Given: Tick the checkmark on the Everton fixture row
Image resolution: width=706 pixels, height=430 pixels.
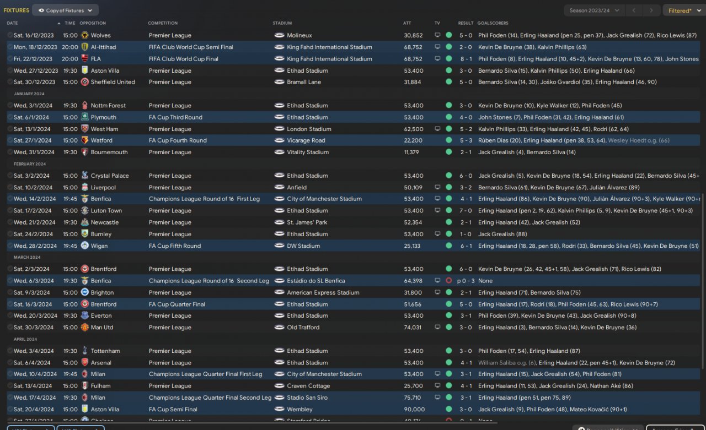Looking at the screenshot, I should (x=10, y=316).
